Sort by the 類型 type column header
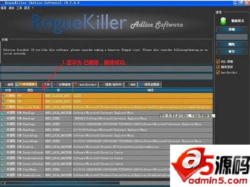Screen dimensions: 250x187 [30, 90]
